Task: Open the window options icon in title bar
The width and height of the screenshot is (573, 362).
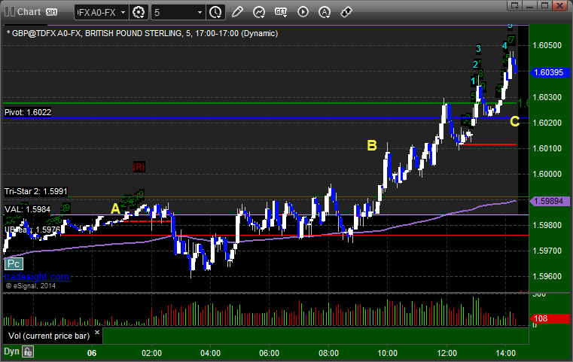Action: point(515,5)
